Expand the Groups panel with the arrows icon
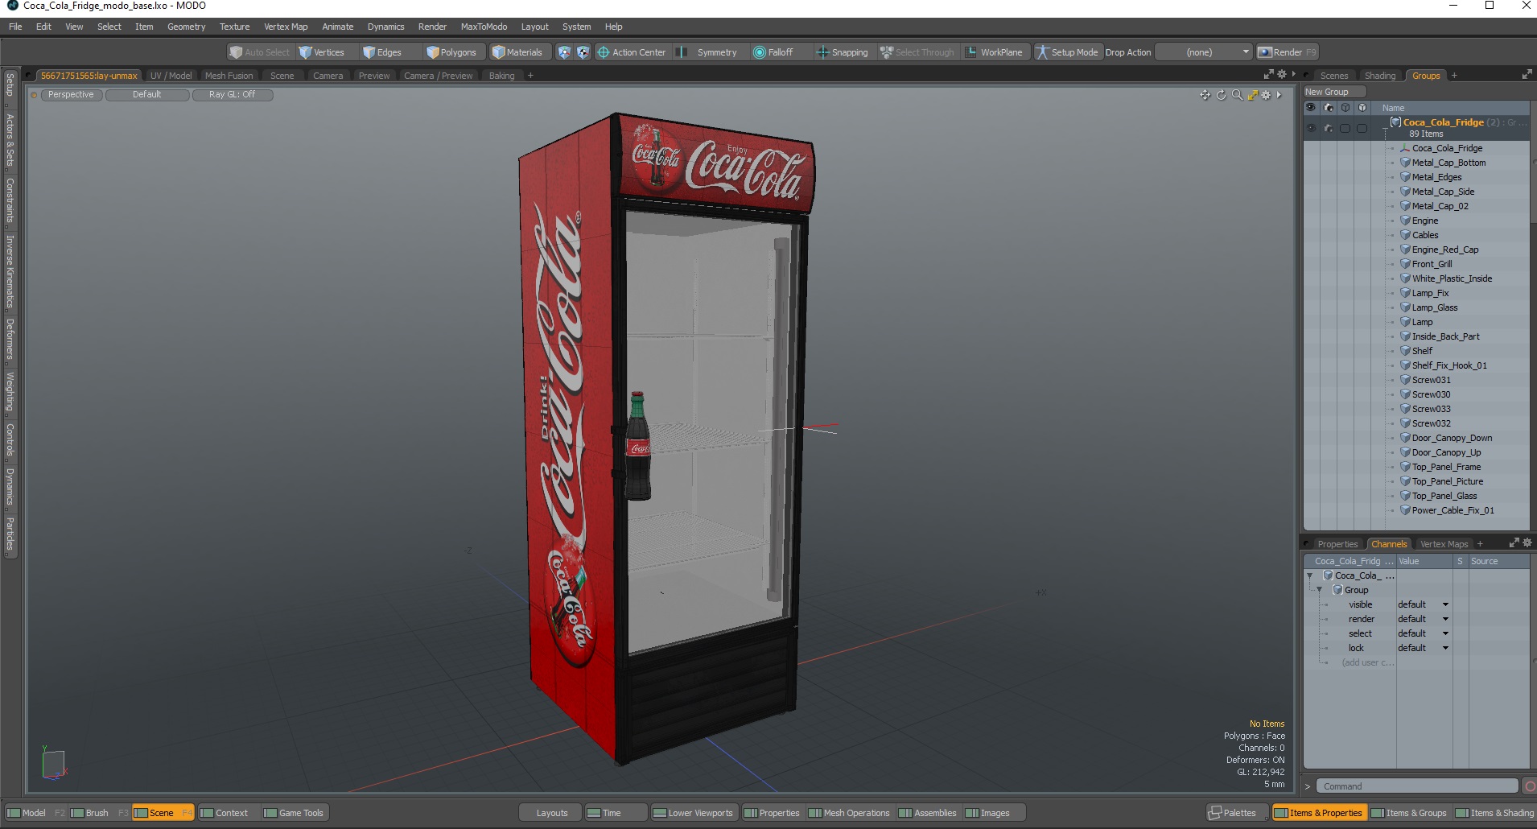This screenshot has width=1537, height=829. (1527, 74)
